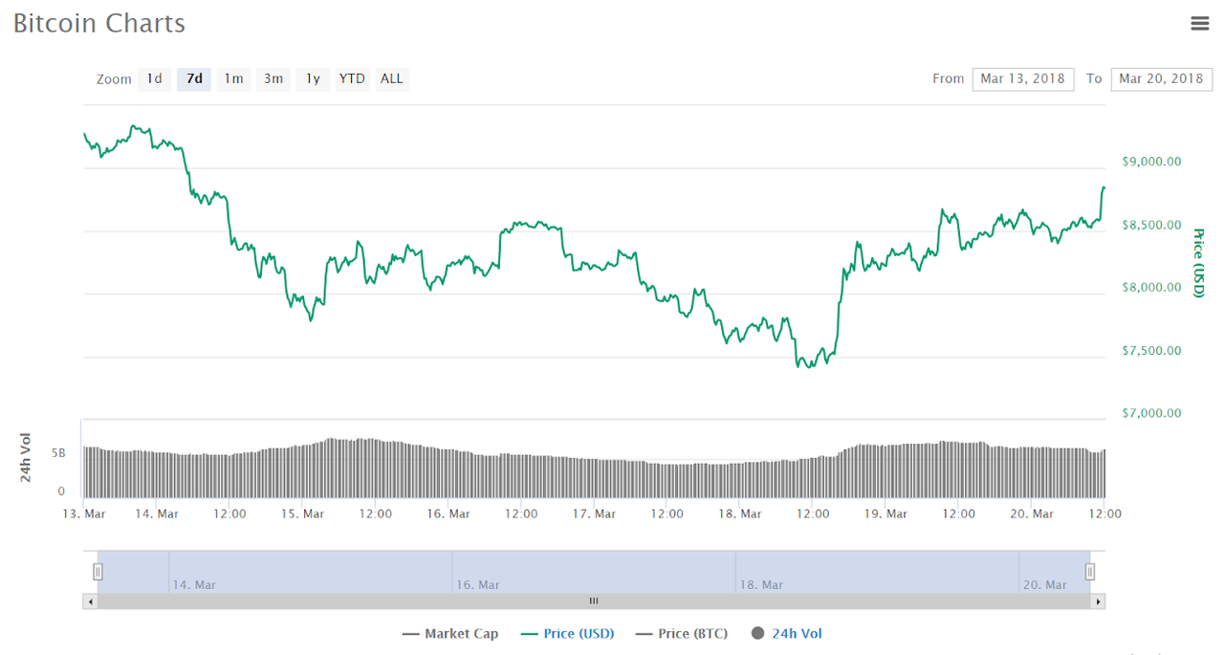Toggle the Price (USD) series legend
This screenshot has height=655, width=1224.
(x=568, y=633)
